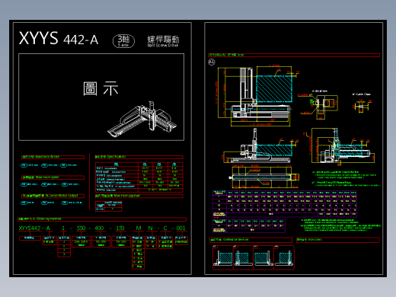This screenshot has height=297, width=396.
Task: Click the Accessories header bar
Action: coord(338,240)
